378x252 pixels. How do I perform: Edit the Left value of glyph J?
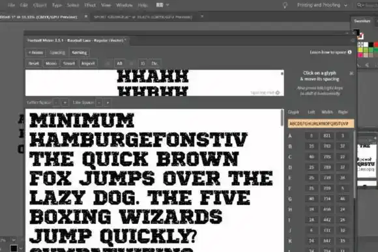(312, 231)
